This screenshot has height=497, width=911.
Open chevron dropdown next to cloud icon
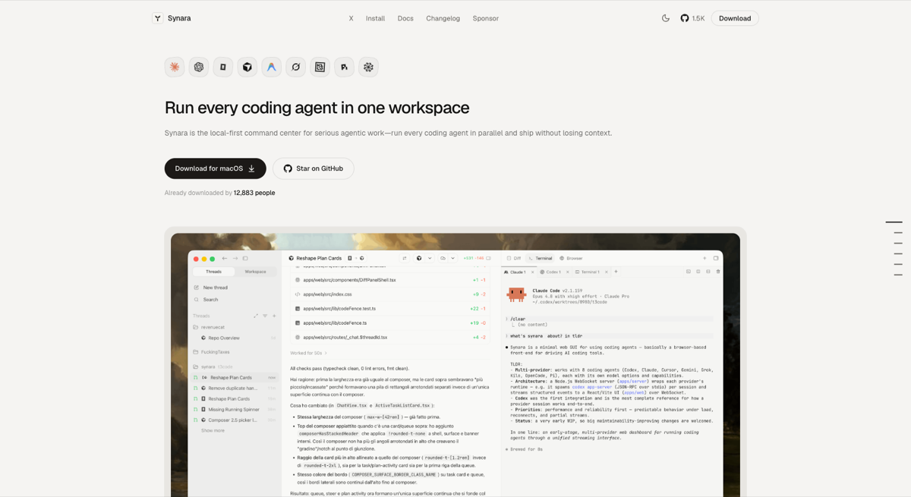coord(453,258)
